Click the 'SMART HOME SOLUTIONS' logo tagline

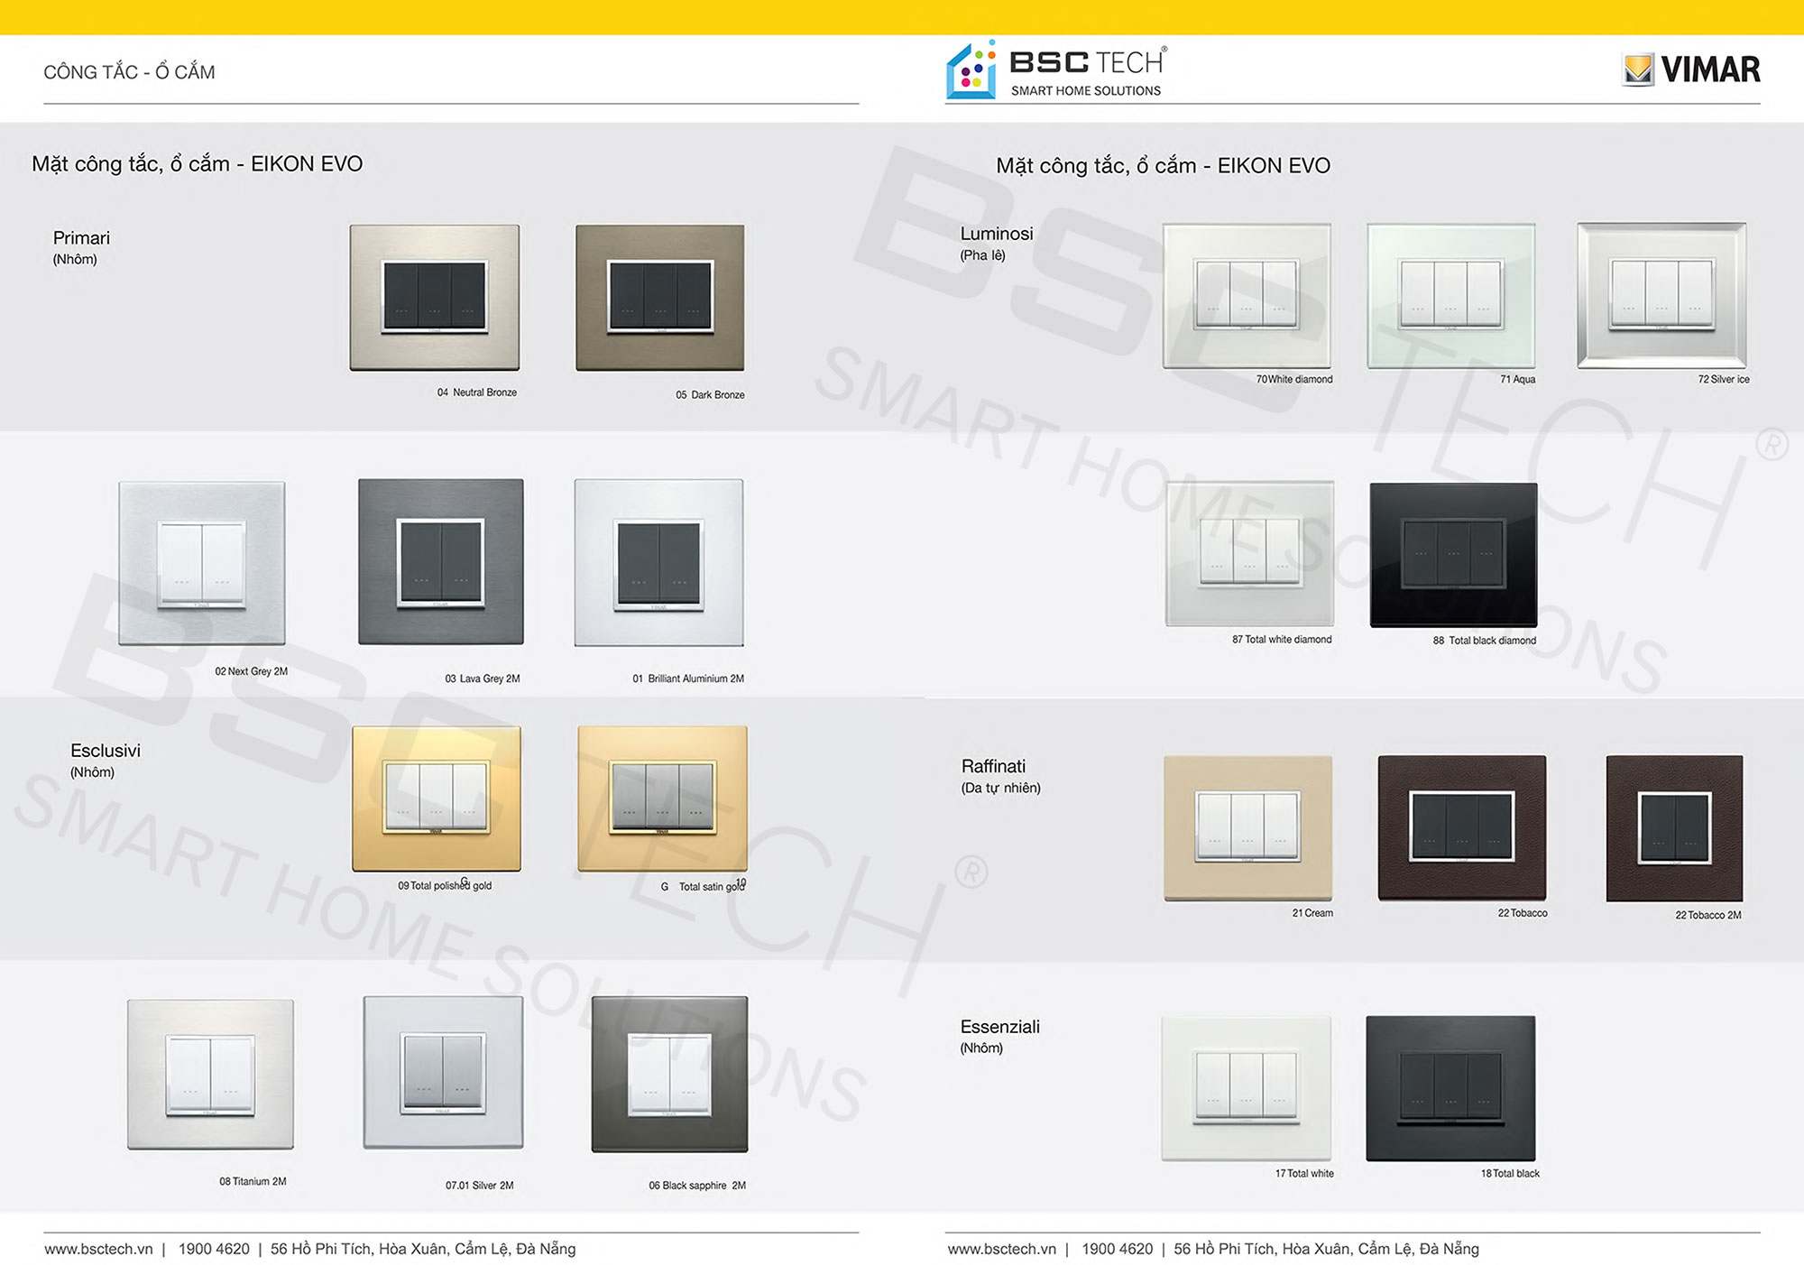click(1086, 91)
